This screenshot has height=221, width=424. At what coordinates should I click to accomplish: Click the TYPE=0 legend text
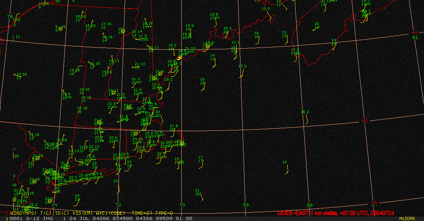[164, 213]
